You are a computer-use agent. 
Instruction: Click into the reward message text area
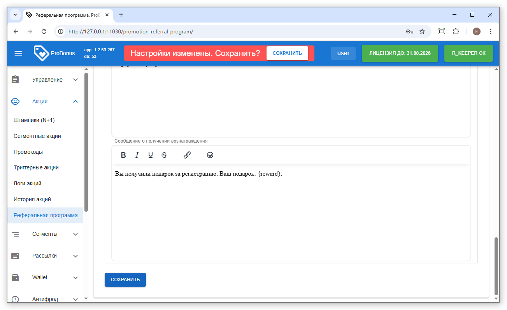(291, 214)
